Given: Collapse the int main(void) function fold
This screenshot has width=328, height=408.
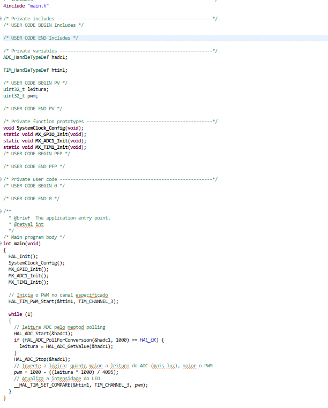Looking at the screenshot, I should click(x=2, y=244).
